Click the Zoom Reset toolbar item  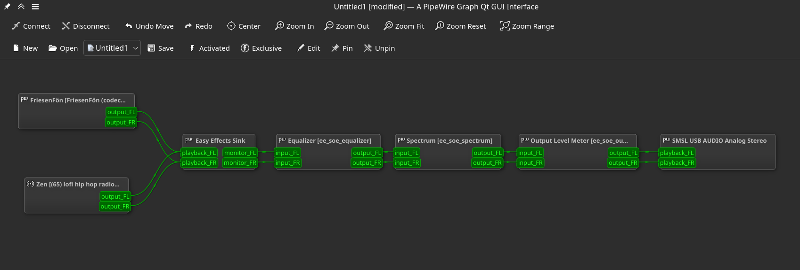tap(460, 26)
